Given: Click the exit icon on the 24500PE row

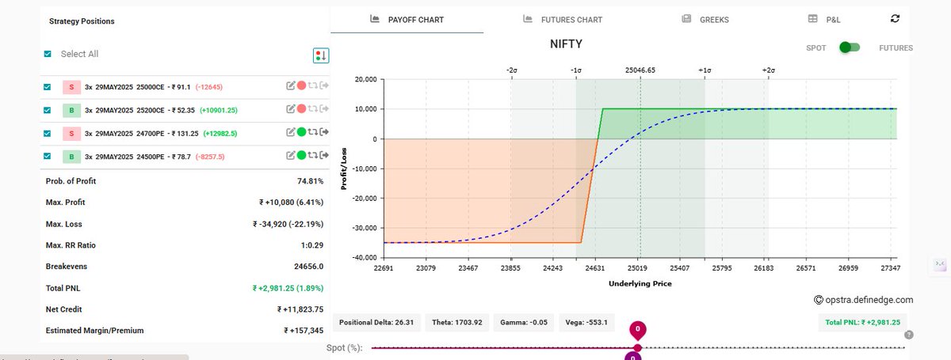Looking at the screenshot, I should 324,155.
